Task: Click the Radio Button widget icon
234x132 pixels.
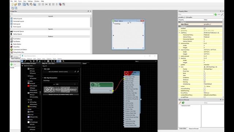Action: coord(11,44)
